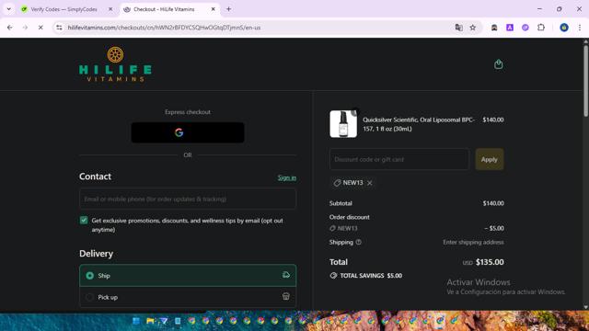Select the Pick up delivery option
The width and height of the screenshot is (589, 331).
click(188, 297)
